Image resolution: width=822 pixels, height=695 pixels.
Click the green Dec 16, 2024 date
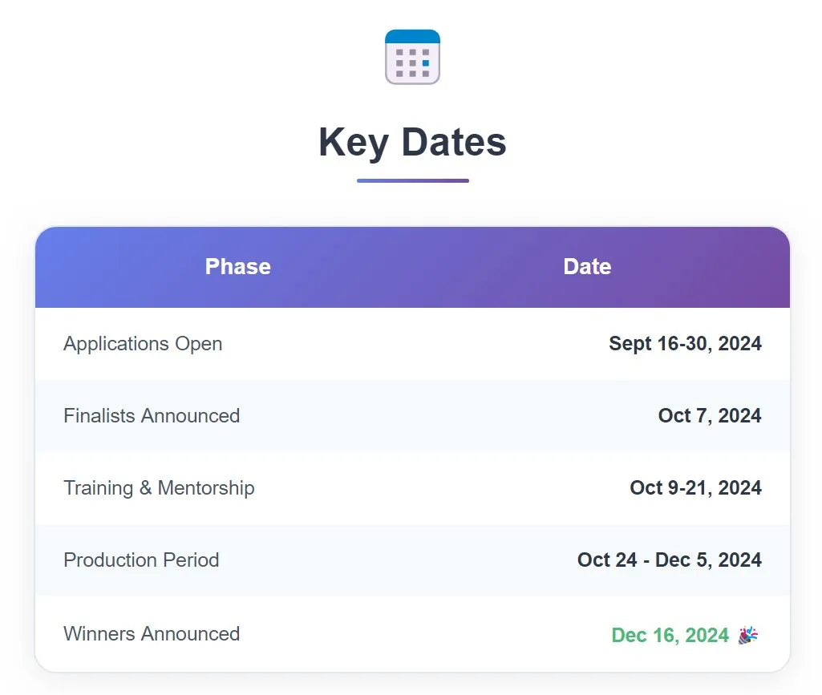(x=670, y=636)
